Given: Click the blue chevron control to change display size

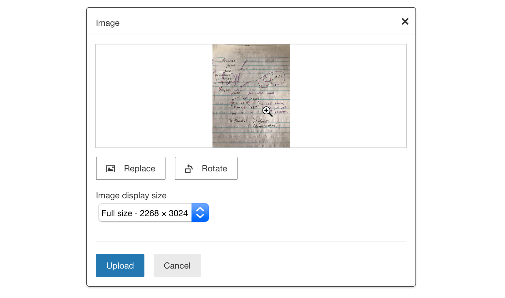Looking at the screenshot, I should tap(200, 212).
